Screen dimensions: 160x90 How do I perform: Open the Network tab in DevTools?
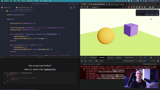point(119,57)
